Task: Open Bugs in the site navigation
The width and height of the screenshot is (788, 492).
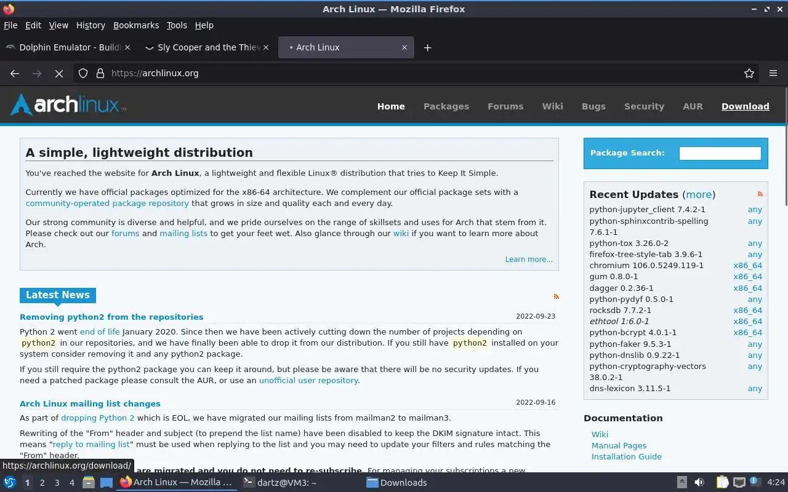Action: tap(593, 106)
